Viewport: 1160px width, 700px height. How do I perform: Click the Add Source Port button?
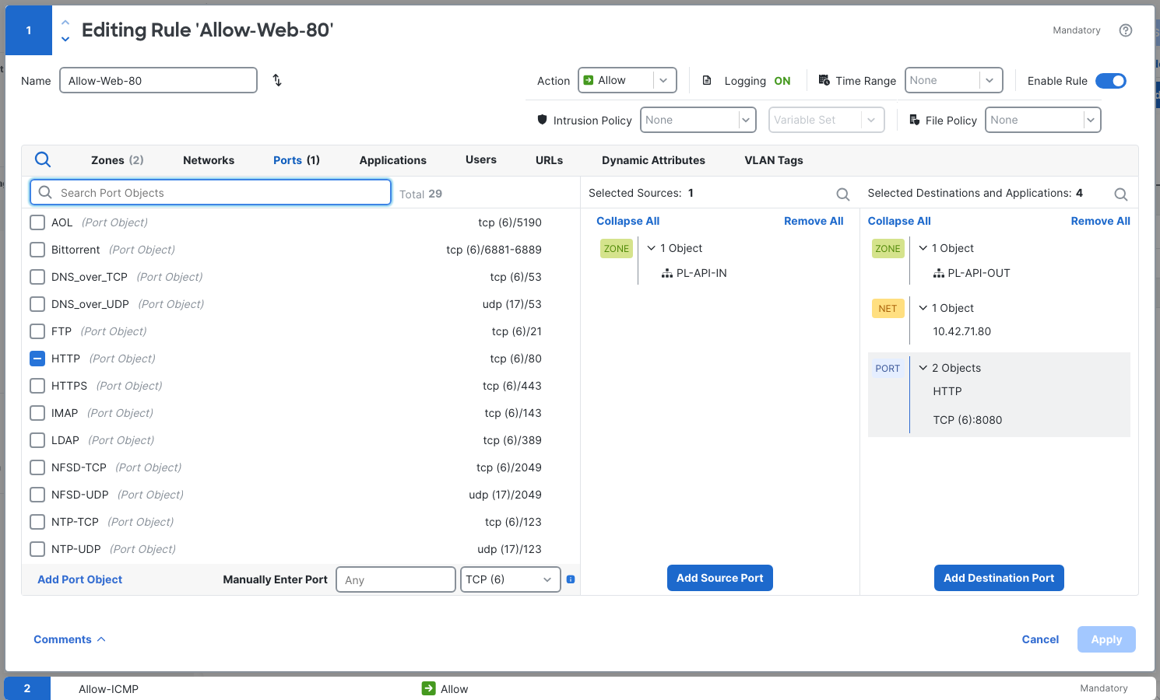coord(720,578)
